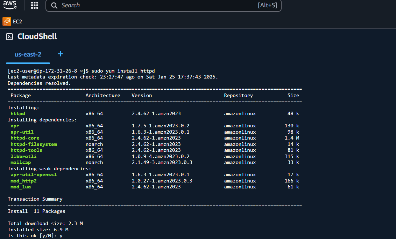Click the Total download size line

coord(45,224)
